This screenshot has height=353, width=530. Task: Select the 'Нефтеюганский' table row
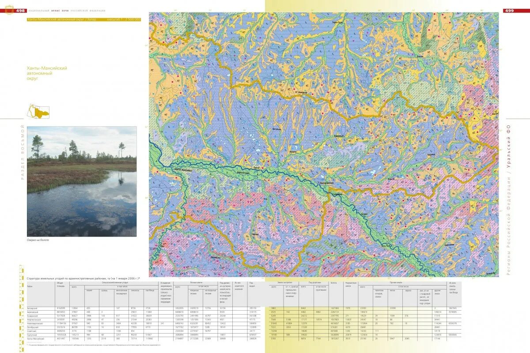point(244,320)
